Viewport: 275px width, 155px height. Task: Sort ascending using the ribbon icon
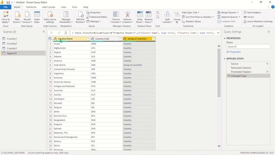point(158,12)
